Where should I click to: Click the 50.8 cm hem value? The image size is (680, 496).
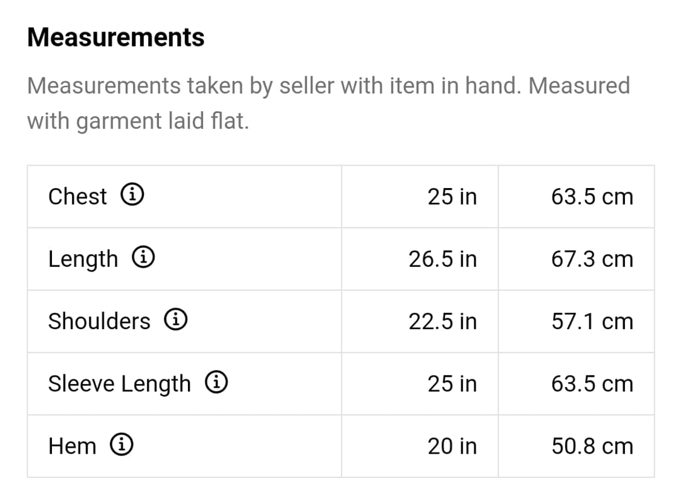pos(592,446)
